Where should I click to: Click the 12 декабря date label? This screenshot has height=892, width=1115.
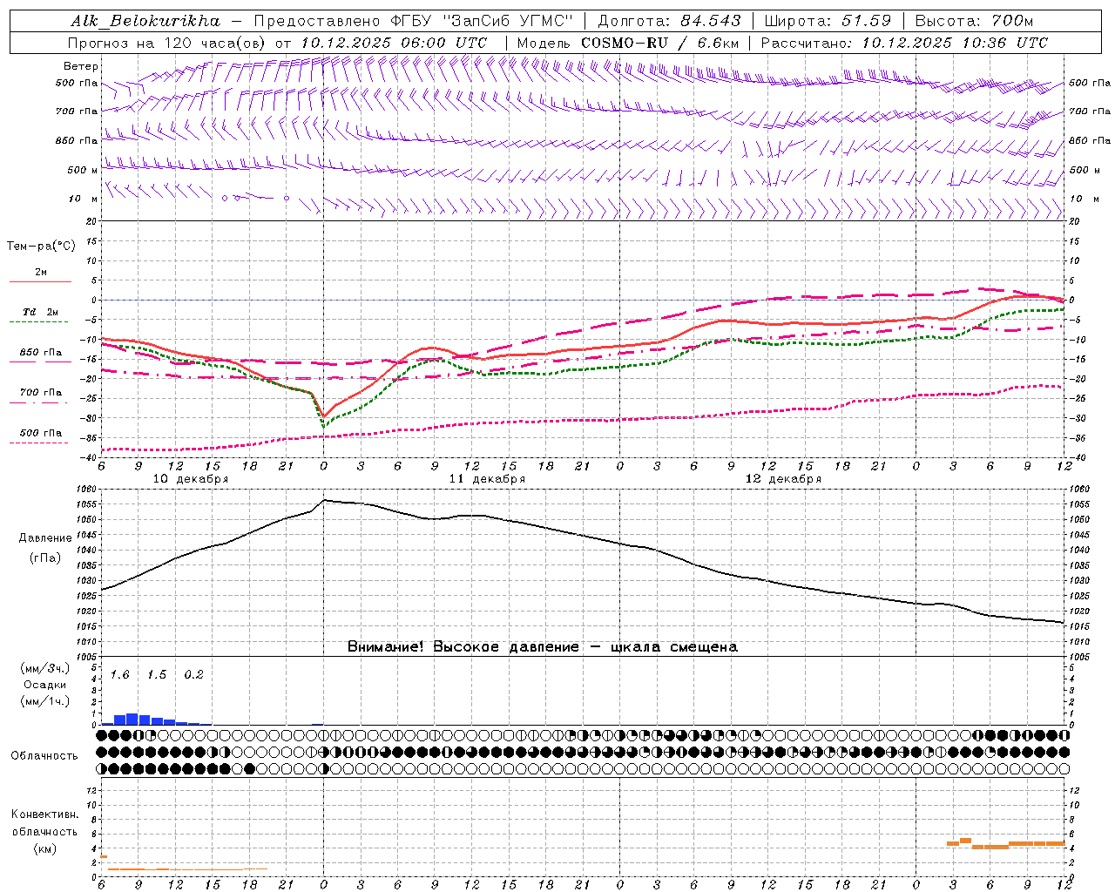click(x=783, y=479)
